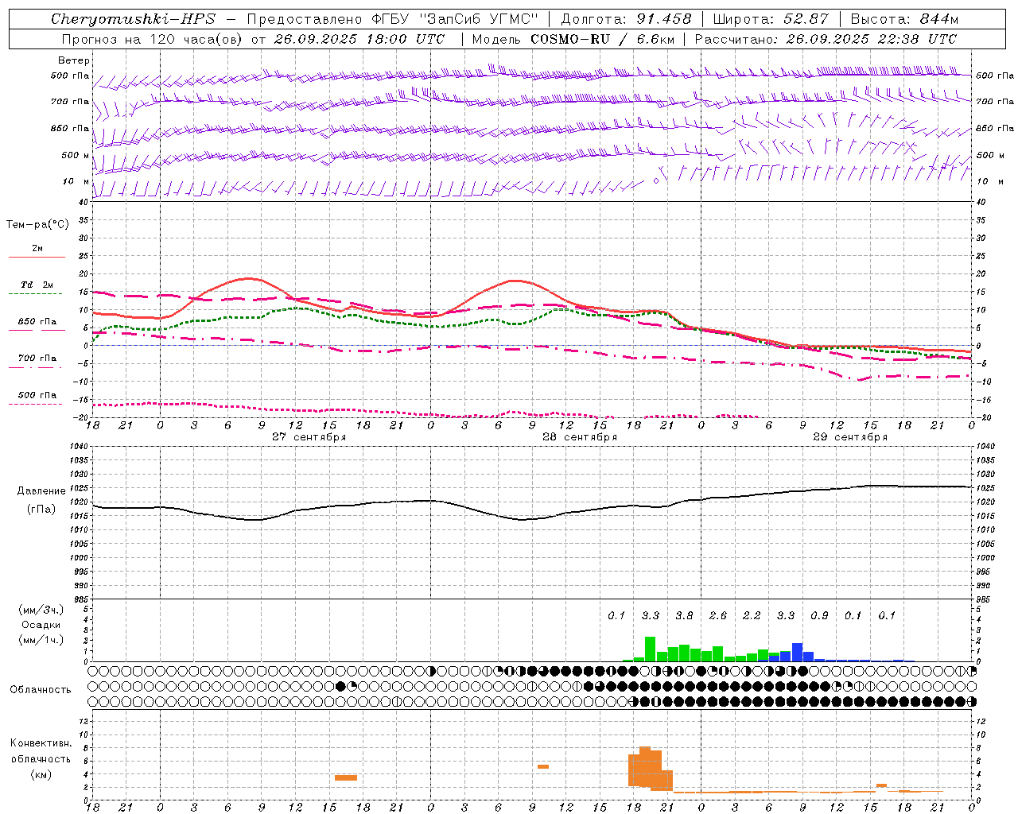The width and height of the screenshot is (1018, 814).
Task: Click the 500 м wind level label on the left
Action: [76, 155]
